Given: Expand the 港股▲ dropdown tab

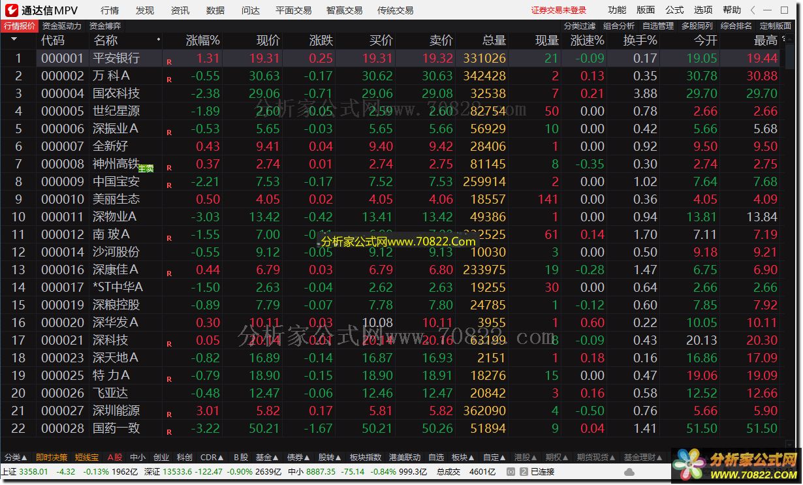Looking at the screenshot, I should coord(526,458).
